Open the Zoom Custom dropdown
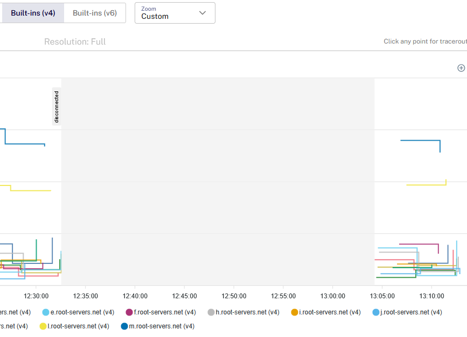This screenshot has height=337, width=467. click(175, 13)
